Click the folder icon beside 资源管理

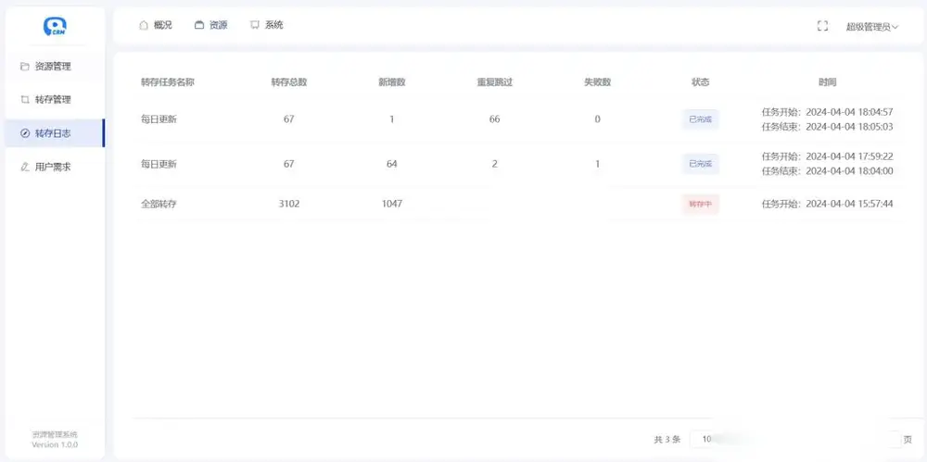pos(25,67)
